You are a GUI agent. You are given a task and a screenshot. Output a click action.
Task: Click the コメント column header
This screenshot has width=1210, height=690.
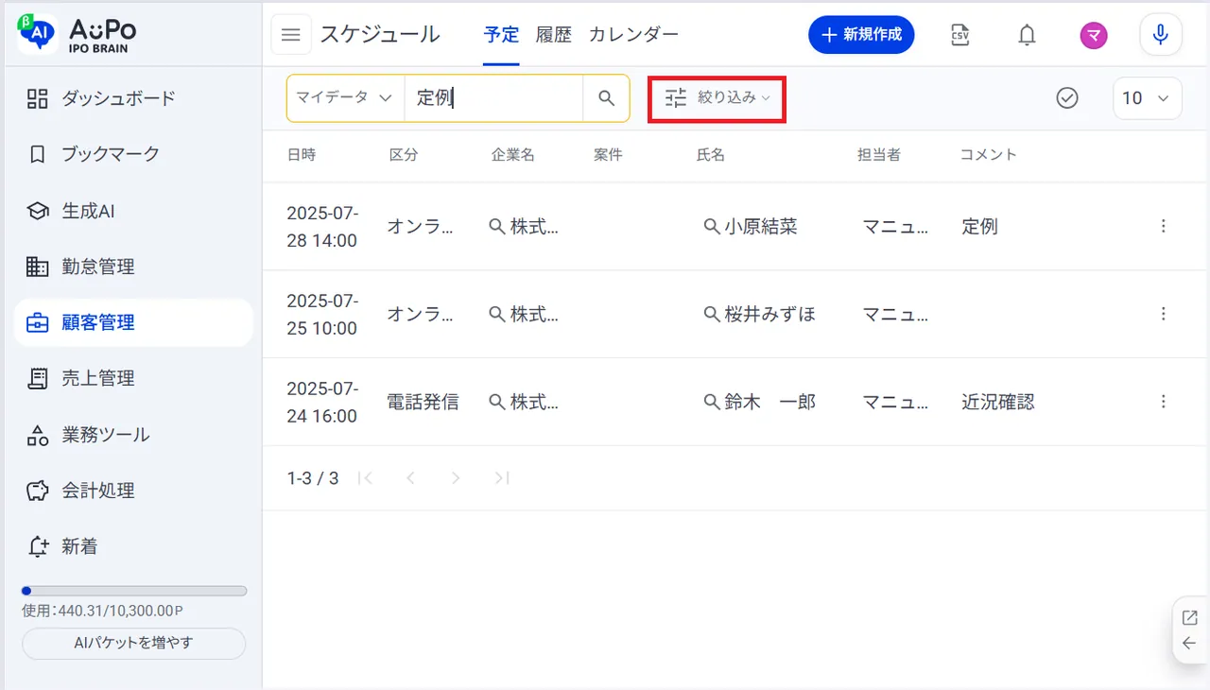pos(989,155)
